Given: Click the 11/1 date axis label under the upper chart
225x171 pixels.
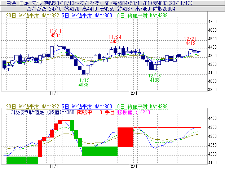Looking at the screenshot, I should (54, 93).
